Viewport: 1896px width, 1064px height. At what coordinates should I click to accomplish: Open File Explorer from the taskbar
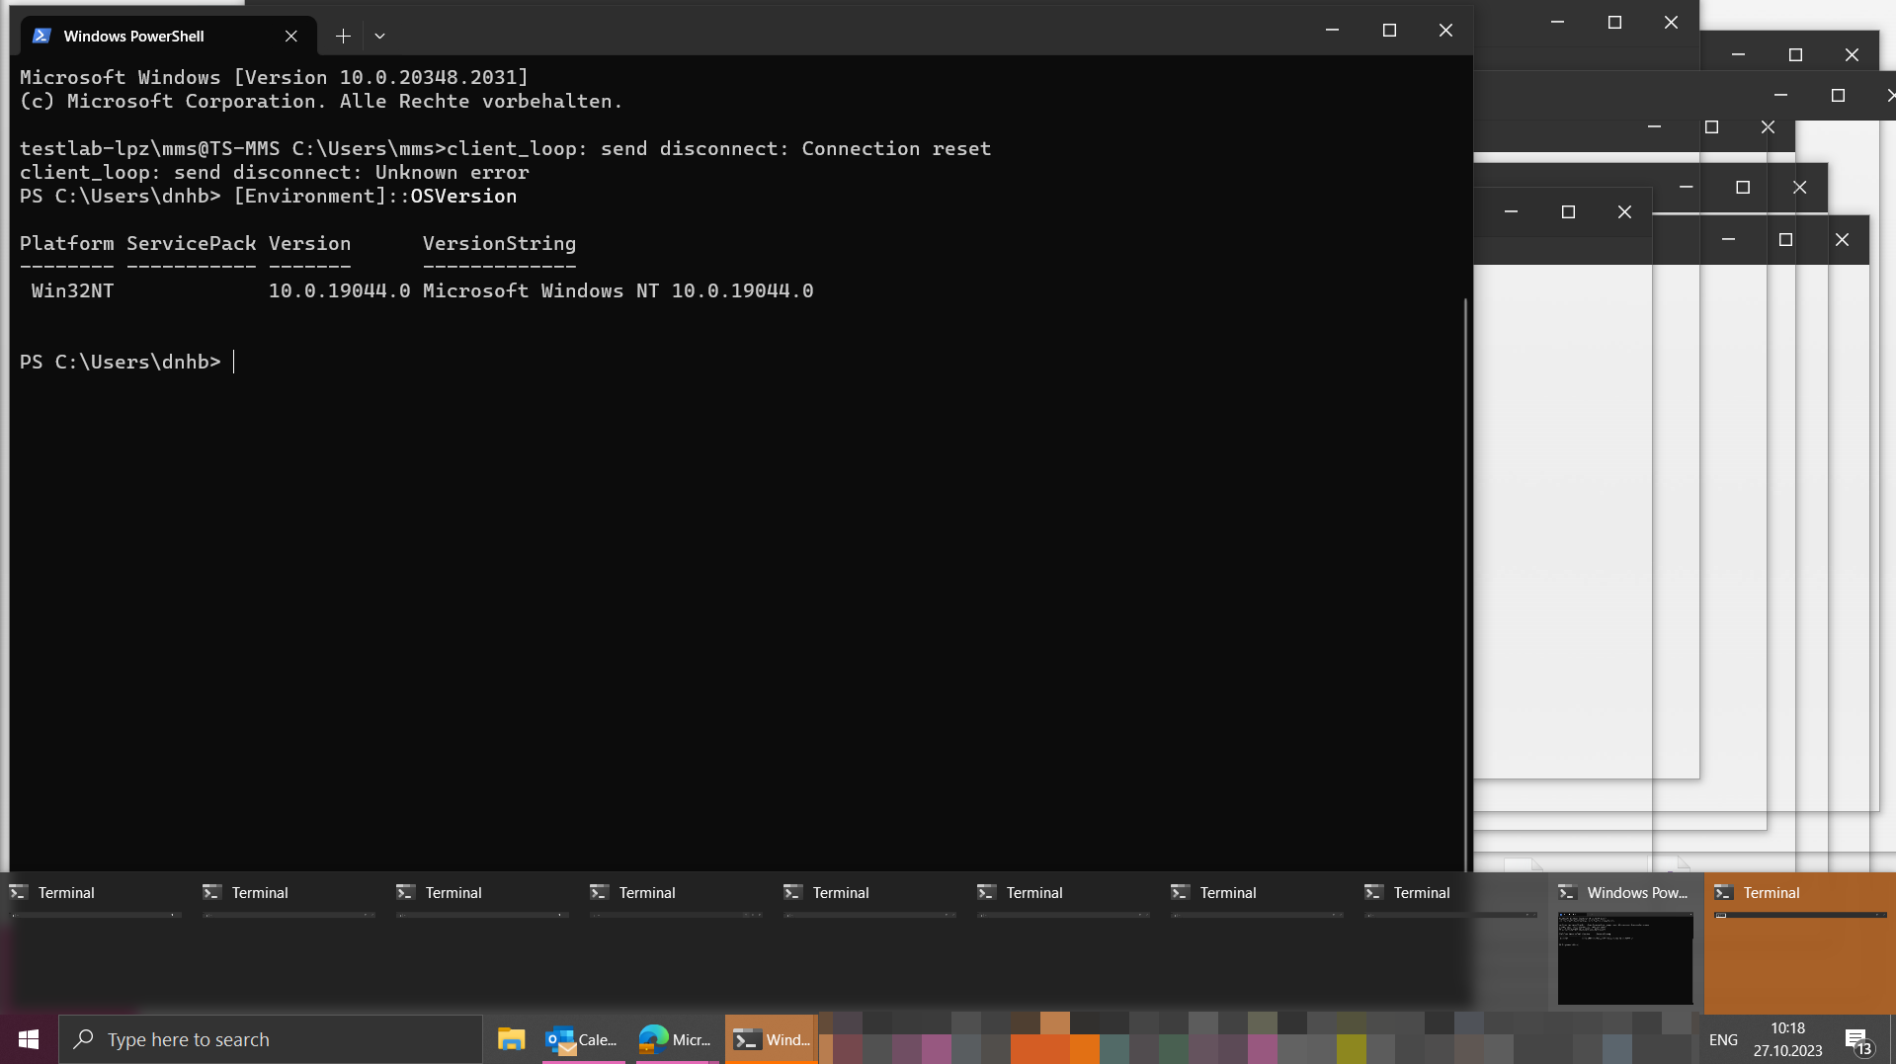[511, 1038]
